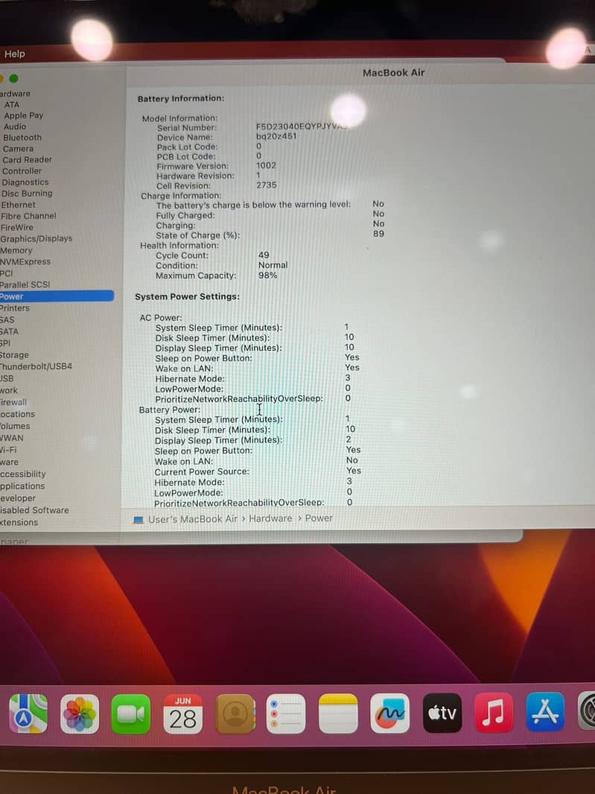Screen dimensions: 595x794
Task: Select NVMExpress sidebar entry
Action: pos(25,261)
